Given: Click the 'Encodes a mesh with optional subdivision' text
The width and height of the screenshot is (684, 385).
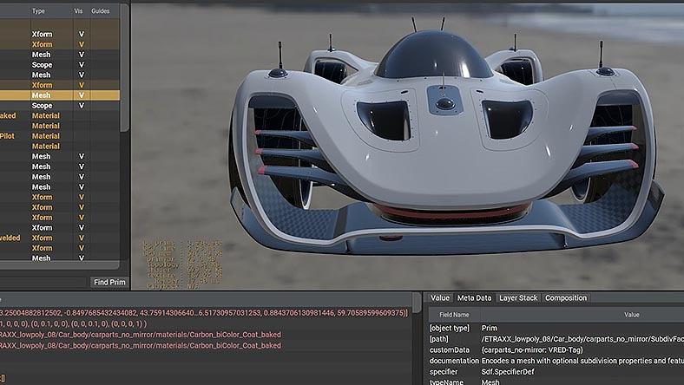Looking at the screenshot, I should pyautogui.click(x=582, y=361).
